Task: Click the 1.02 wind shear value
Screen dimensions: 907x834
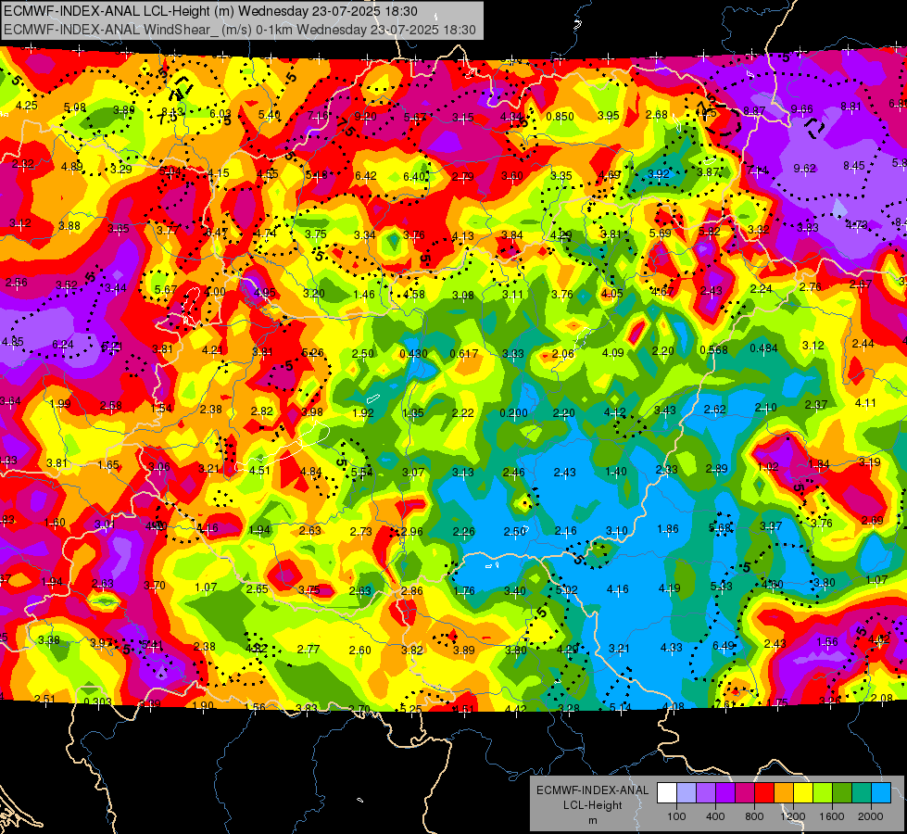Action: 768,467
